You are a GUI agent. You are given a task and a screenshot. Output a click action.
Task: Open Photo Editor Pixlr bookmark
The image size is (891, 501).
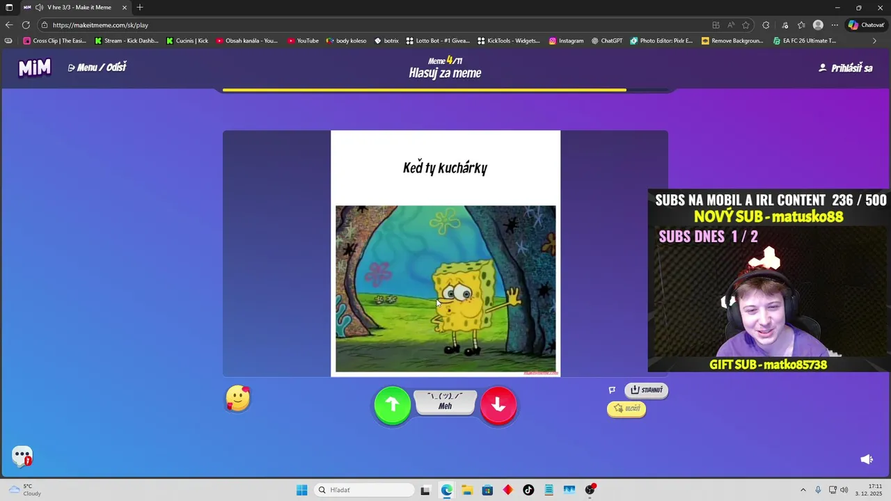662,41
